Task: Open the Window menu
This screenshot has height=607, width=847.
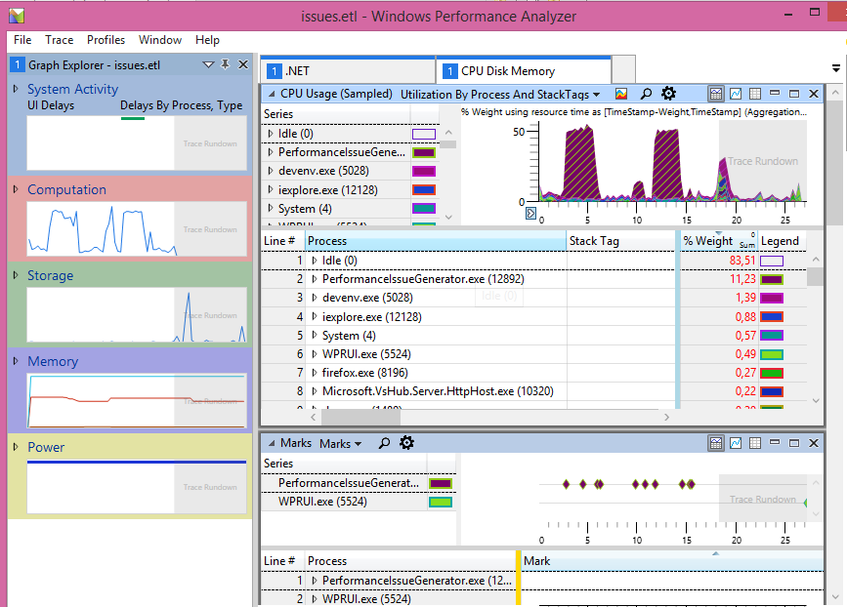Action: [160, 40]
